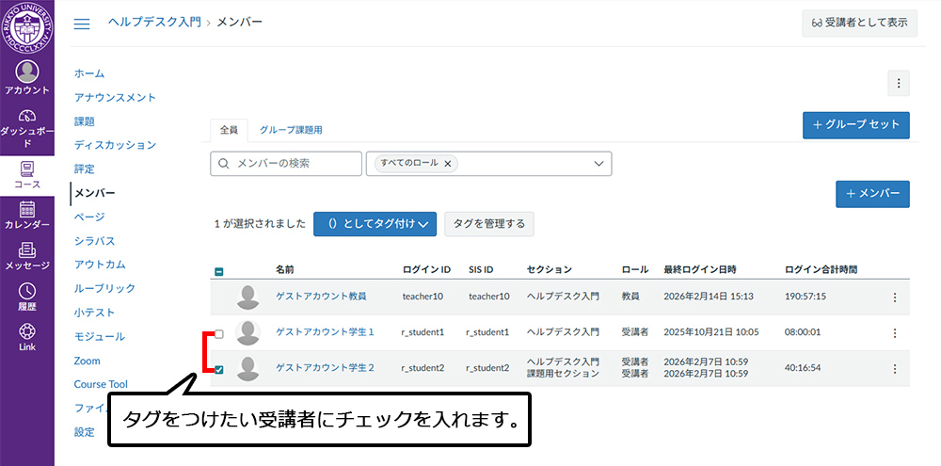Viewport: 941px width, 466px height.
Task: Open the page-level three-dot menu at top right
Action: pos(898,84)
